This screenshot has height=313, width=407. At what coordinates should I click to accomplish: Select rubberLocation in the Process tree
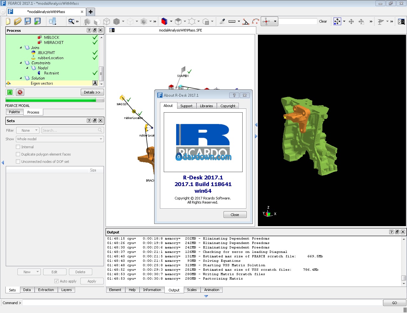pyautogui.click(x=51, y=58)
